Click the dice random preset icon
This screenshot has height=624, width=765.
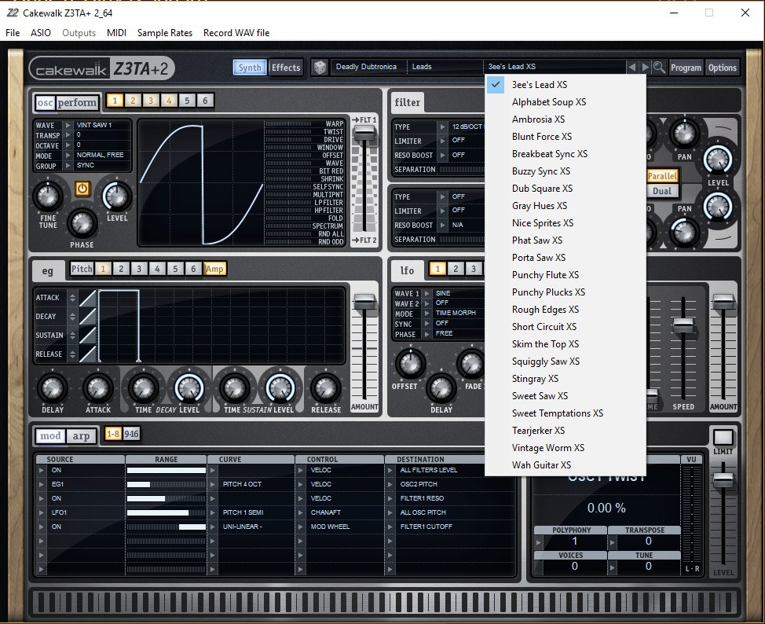tap(320, 68)
